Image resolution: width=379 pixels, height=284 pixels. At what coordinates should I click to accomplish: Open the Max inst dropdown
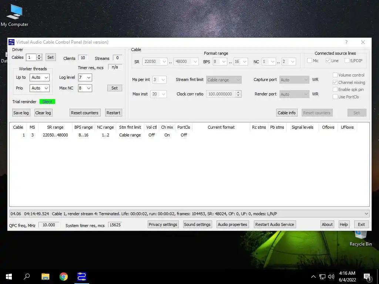click(x=158, y=94)
